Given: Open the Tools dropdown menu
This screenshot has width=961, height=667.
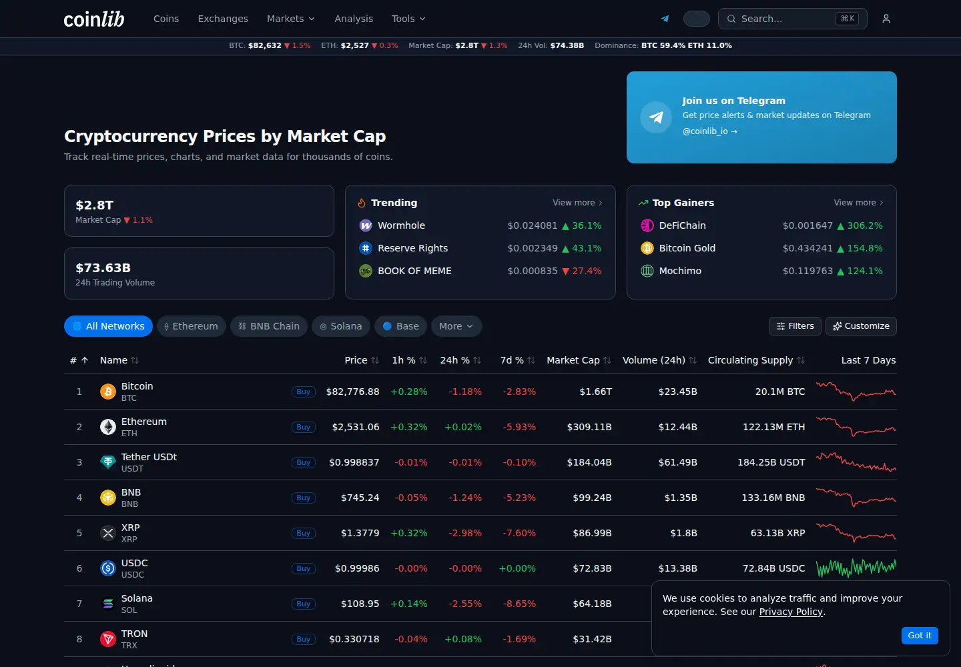Looking at the screenshot, I should pyautogui.click(x=408, y=19).
